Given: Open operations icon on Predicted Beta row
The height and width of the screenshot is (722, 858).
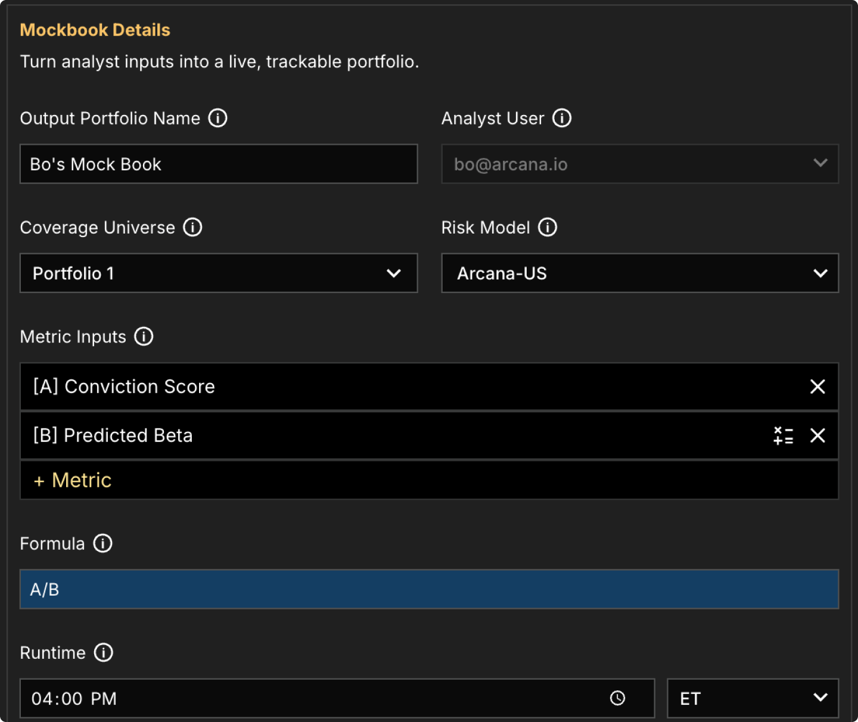Looking at the screenshot, I should pyautogui.click(x=783, y=435).
